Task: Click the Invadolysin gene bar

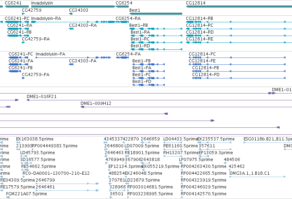Action: [73, 7]
